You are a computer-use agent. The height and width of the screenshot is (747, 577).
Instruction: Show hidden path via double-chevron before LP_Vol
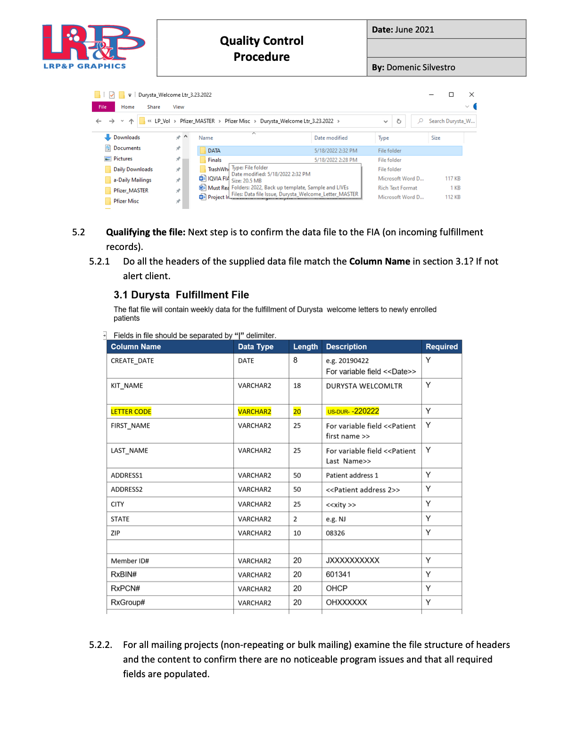pyautogui.click(x=149, y=121)
